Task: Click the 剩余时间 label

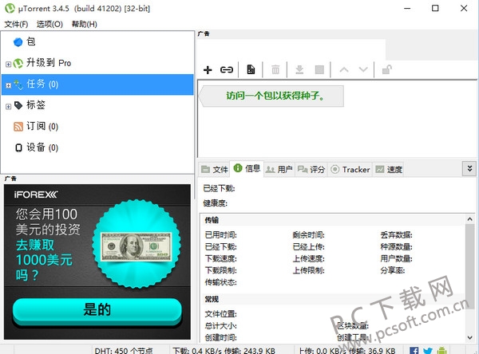Action: [x=308, y=235]
